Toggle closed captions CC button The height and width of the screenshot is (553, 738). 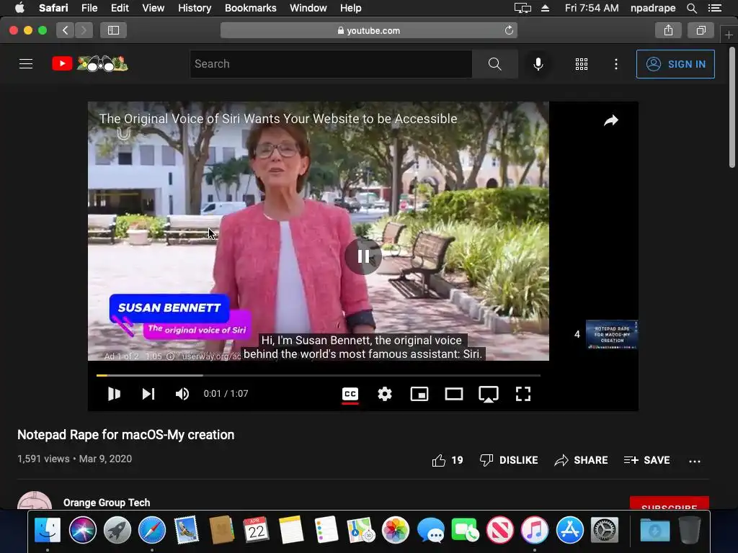(x=350, y=394)
